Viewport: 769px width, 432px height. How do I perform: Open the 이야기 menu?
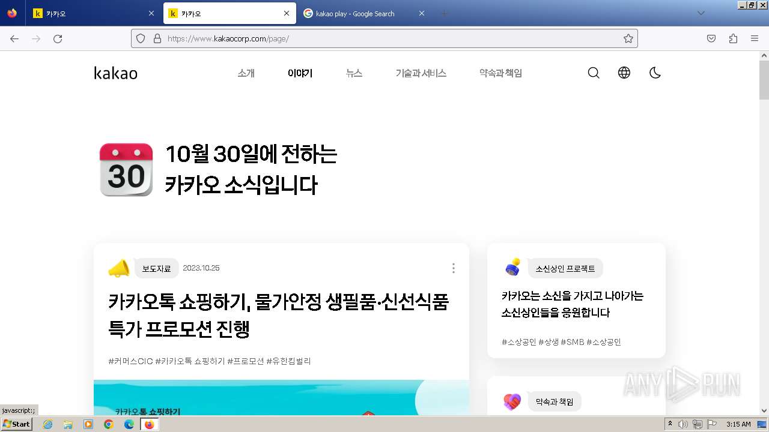click(x=300, y=73)
